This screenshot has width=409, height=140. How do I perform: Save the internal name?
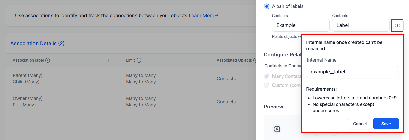pos(386,124)
